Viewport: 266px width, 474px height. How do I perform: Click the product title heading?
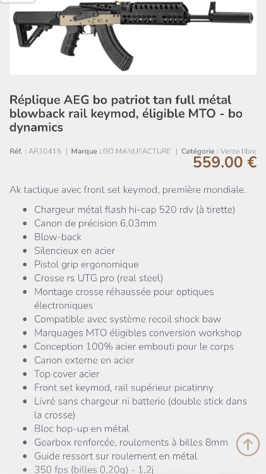point(126,113)
